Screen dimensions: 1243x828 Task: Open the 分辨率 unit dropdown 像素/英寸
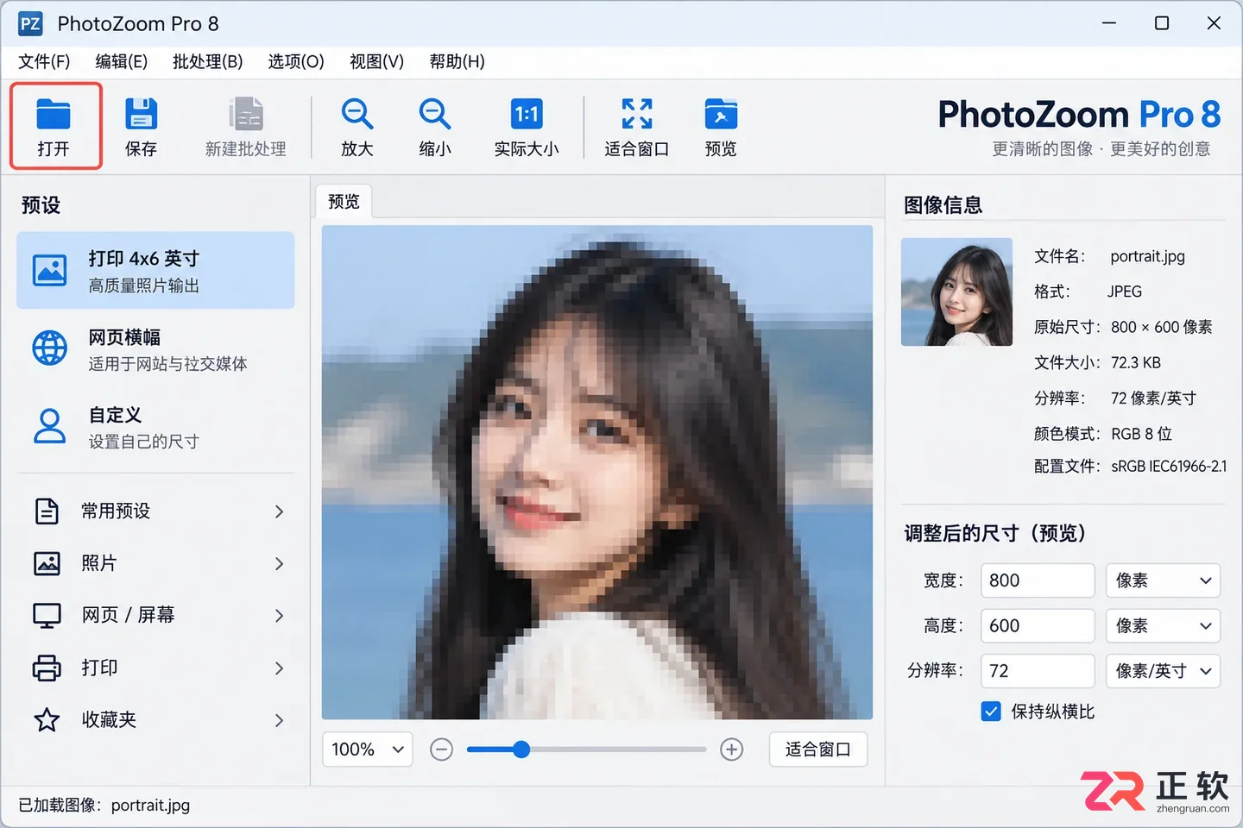(x=1163, y=671)
